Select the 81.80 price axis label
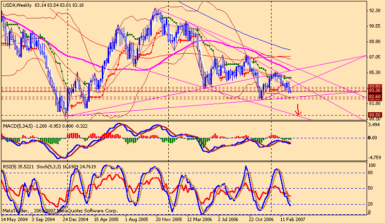This screenshot has height=223, width=385. [375, 104]
